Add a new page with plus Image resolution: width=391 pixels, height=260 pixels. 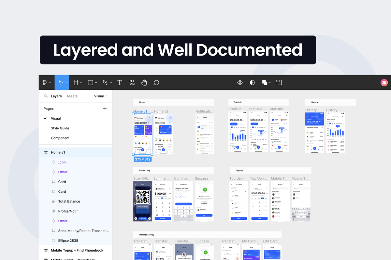[105, 109]
